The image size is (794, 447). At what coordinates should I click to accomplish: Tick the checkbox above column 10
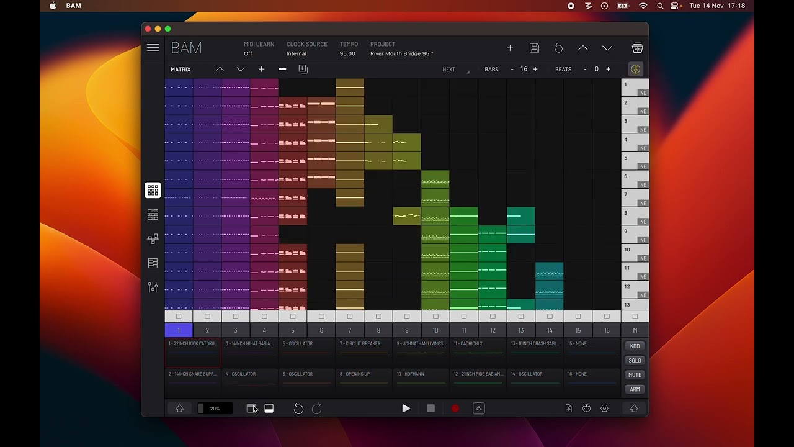(x=435, y=317)
